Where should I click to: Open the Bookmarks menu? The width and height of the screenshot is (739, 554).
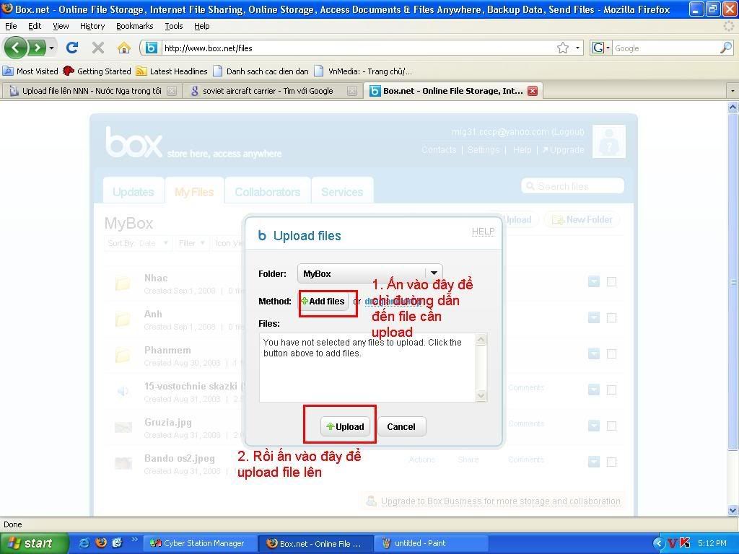[x=134, y=26]
